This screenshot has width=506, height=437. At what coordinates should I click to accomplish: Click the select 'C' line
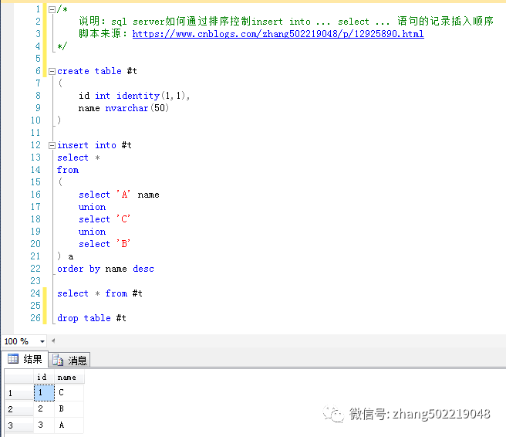(105, 219)
